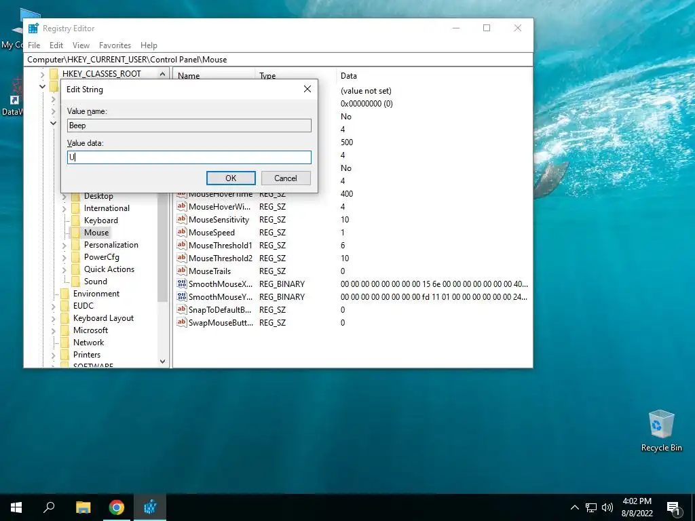Click the MouseSensitivity data value 10
This screenshot has height=521, width=695.
(x=345, y=220)
